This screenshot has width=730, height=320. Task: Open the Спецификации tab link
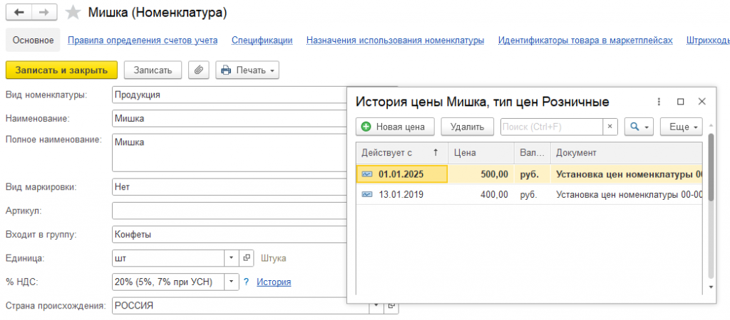coord(262,41)
